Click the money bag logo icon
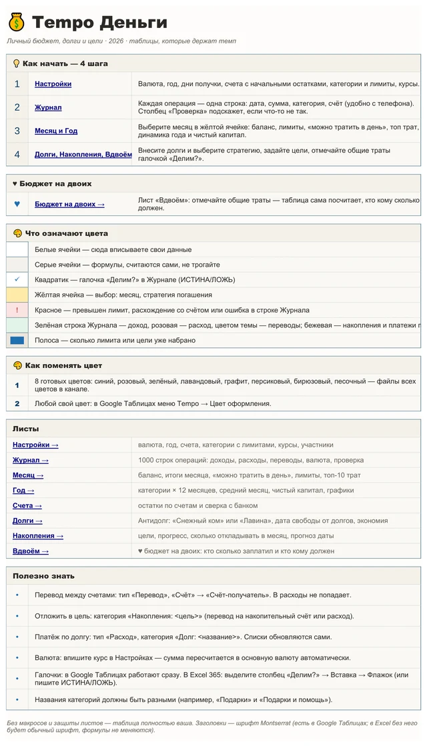Screen dimensions: 427x746 [x=17, y=22]
